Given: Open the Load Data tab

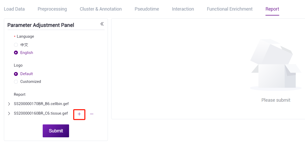Looking at the screenshot, I should click(x=14, y=9).
